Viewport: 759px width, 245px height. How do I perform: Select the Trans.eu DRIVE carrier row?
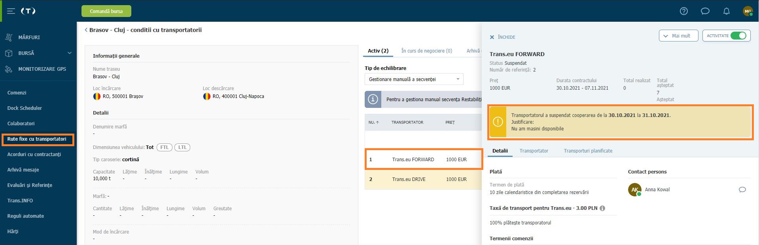pos(423,179)
